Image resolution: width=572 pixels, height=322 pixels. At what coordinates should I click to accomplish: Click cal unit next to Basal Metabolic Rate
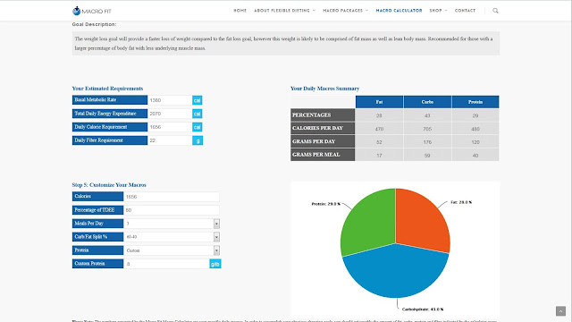coord(198,100)
